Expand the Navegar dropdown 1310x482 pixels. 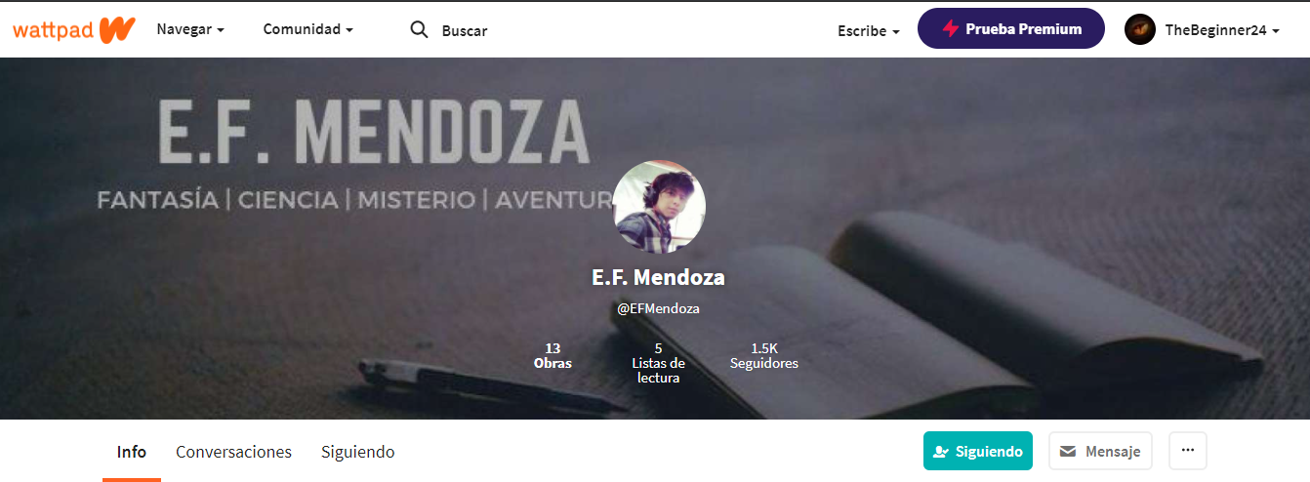coord(190,29)
